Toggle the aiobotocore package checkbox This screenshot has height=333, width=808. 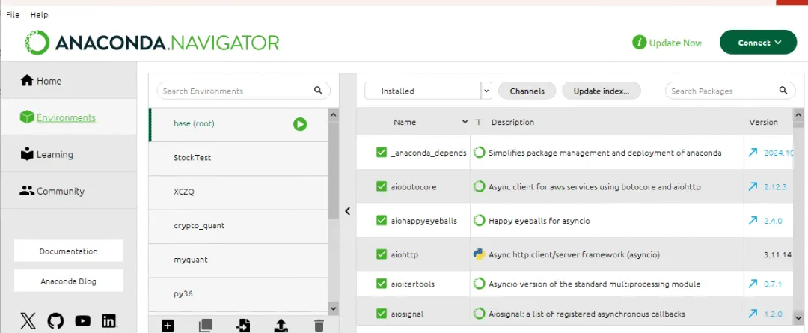382,186
